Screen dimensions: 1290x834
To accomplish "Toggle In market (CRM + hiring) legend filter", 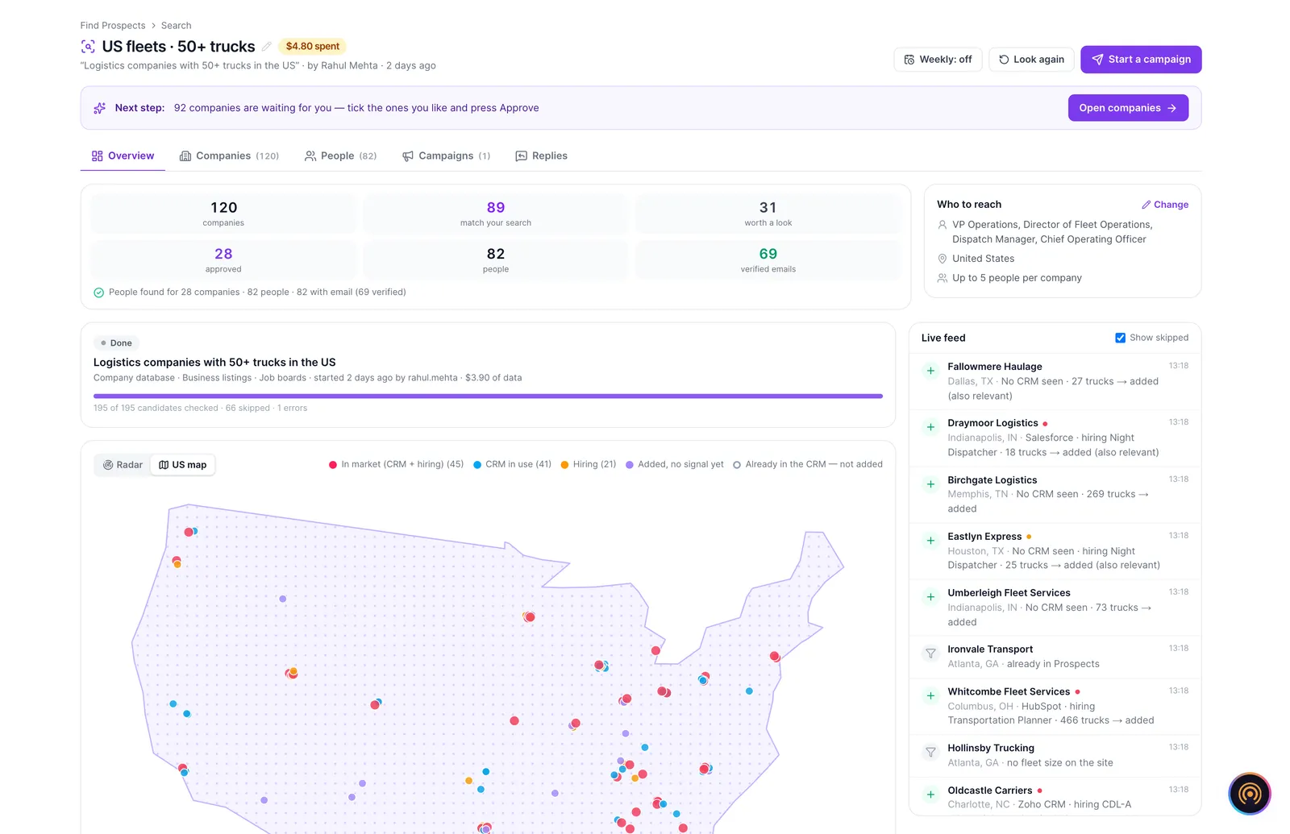I will pyautogui.click(x=396, y=464).
